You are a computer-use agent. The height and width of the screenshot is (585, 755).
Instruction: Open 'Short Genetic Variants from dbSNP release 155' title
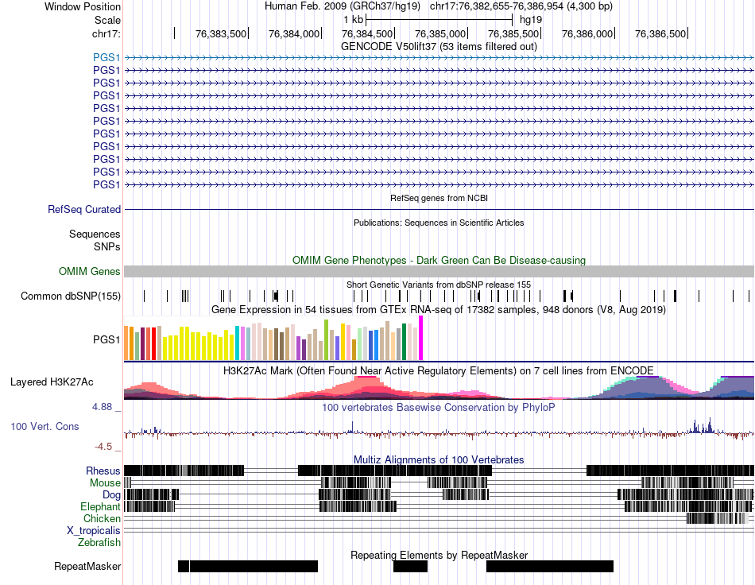click(439, 285)
